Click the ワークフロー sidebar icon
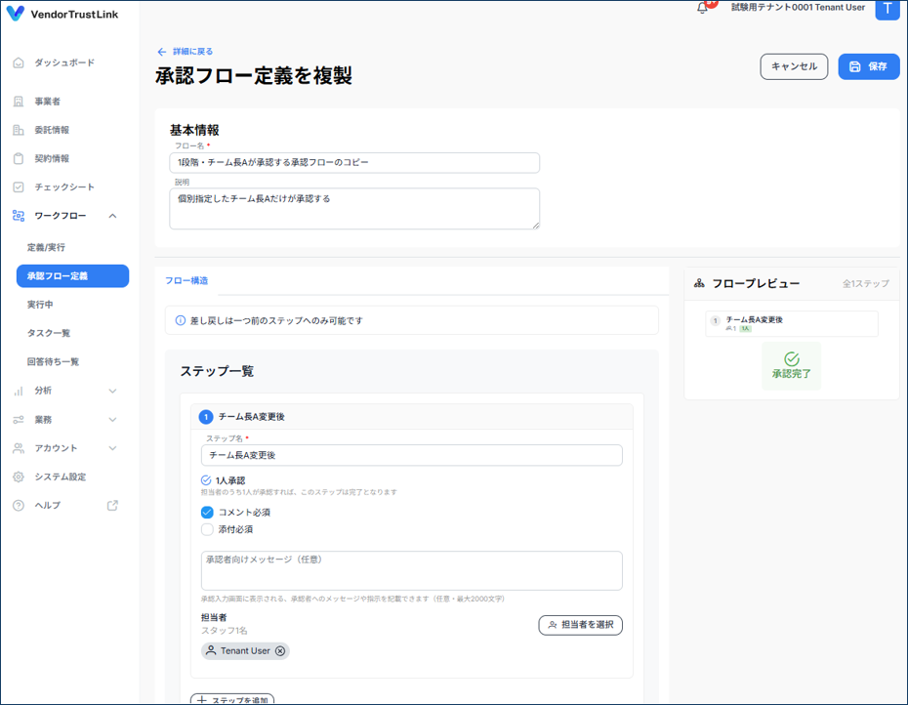The width and height of the screenshot is (908, 705). tap(19, 216)
